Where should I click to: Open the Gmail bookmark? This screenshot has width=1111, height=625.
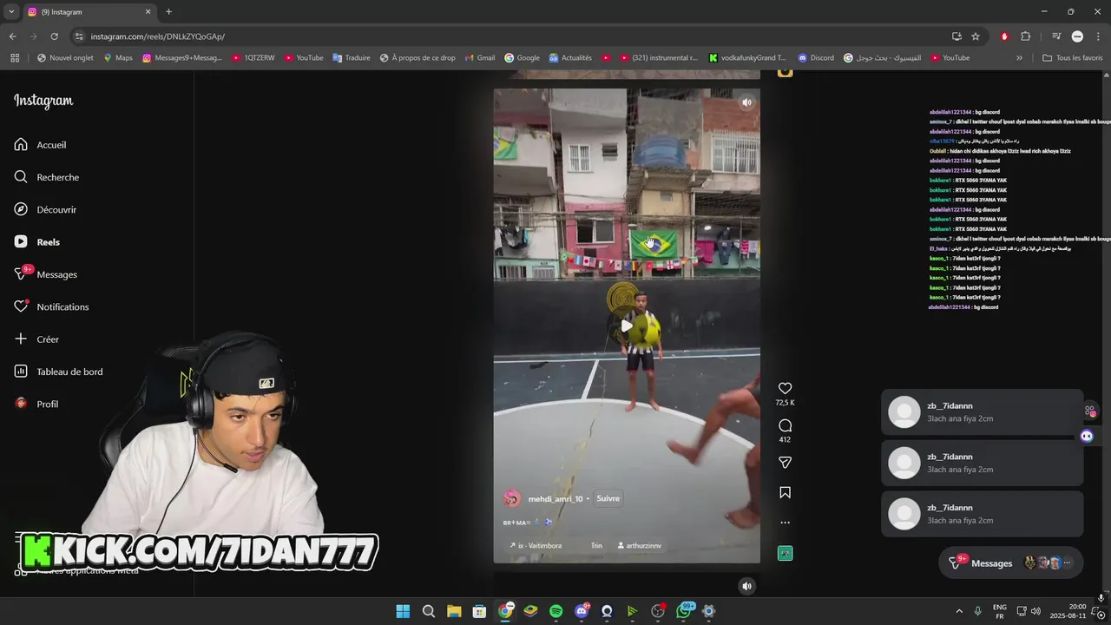tap(479, 58)
